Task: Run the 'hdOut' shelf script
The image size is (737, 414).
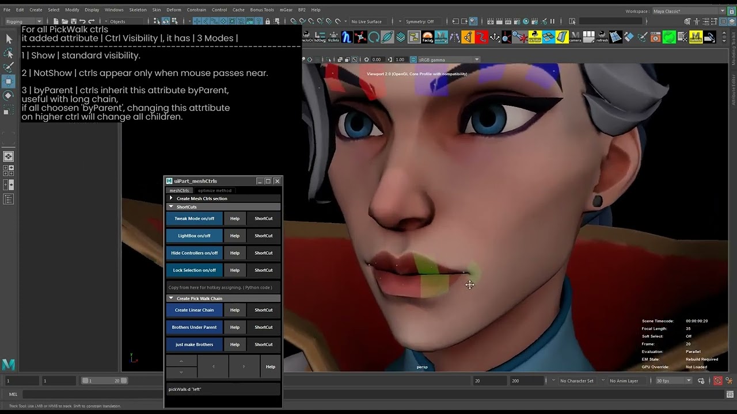Action: tap(320, 37)
